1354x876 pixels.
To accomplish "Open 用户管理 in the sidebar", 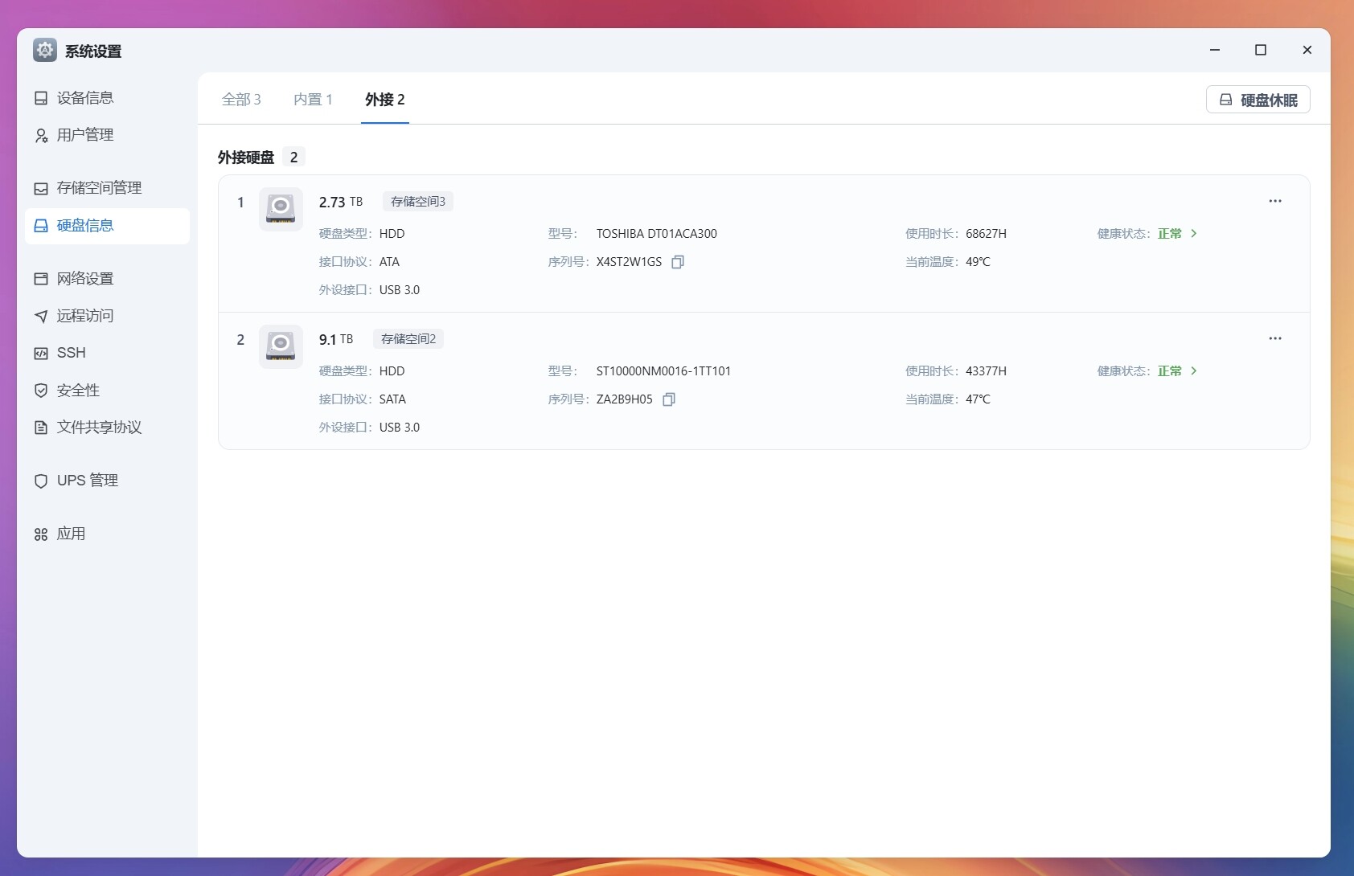I will 107,135.
